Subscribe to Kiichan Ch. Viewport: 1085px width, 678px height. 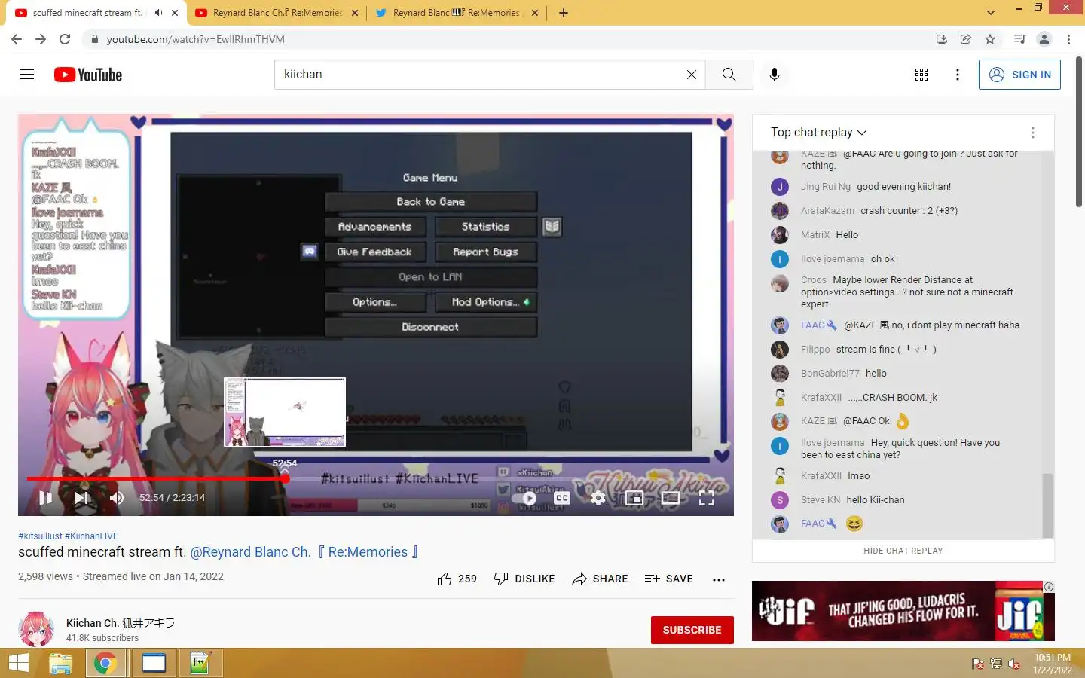click(692, 630)
